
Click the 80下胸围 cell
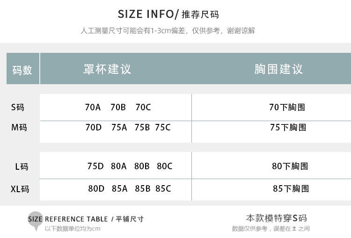(290, 166)
